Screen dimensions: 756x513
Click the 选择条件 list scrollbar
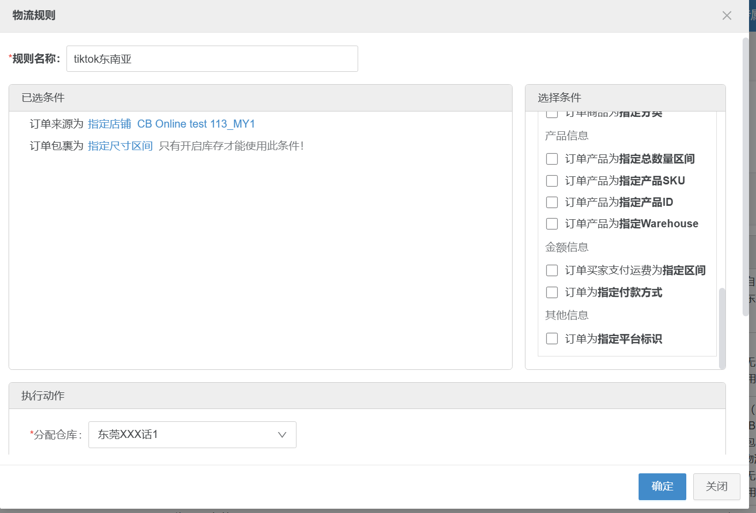point(722,327)
